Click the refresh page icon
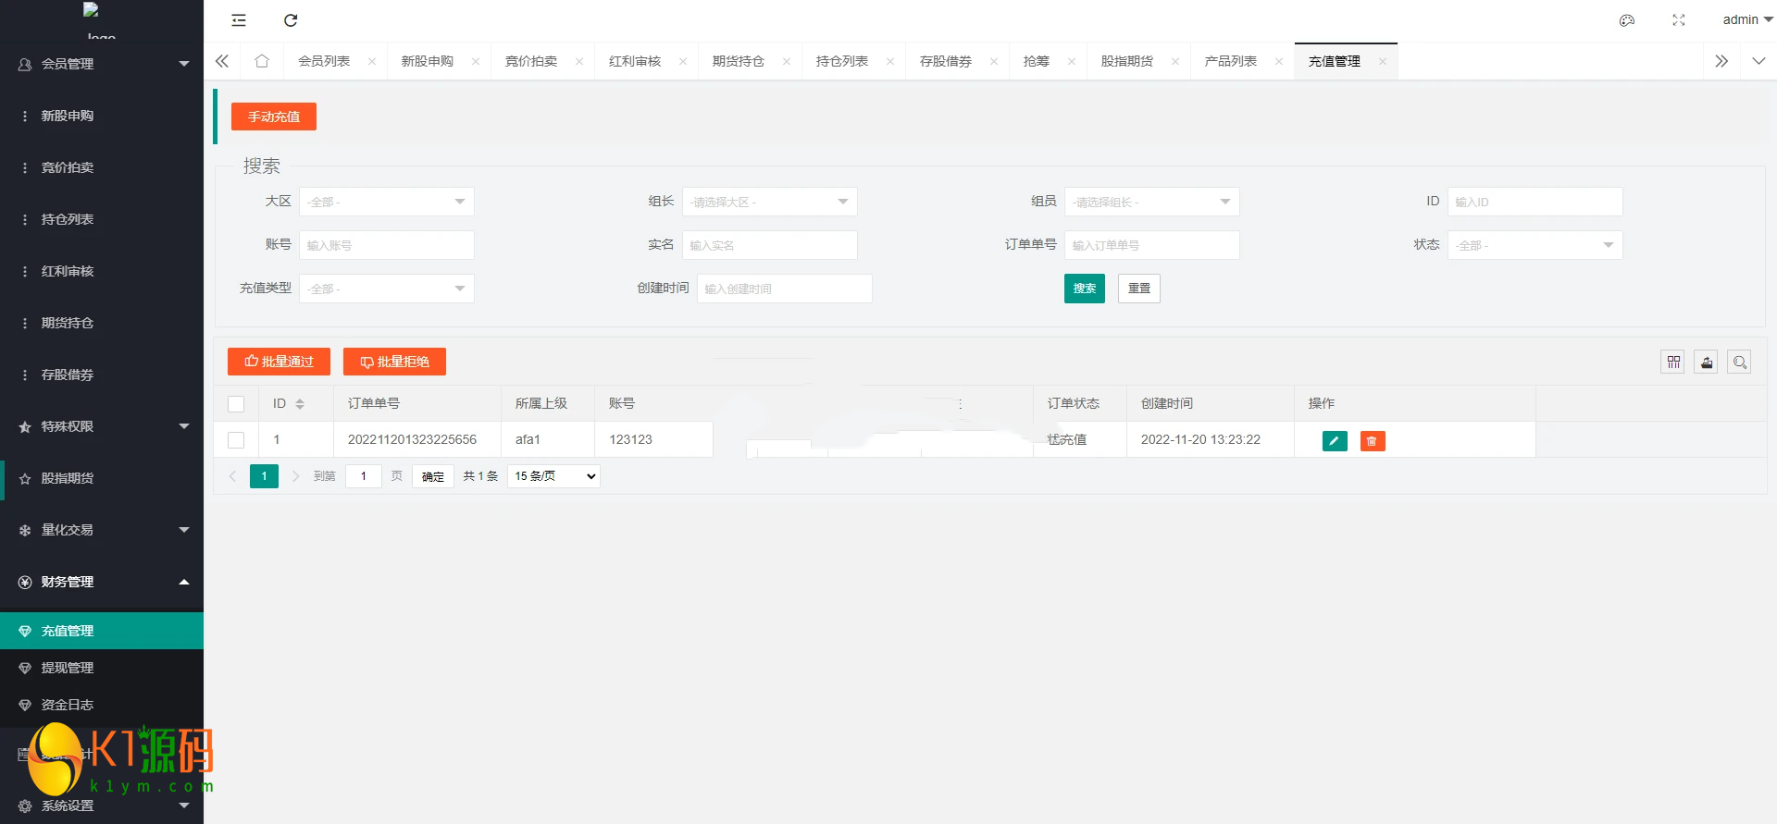Screen dimensions: 1777x824 point(291,20)
